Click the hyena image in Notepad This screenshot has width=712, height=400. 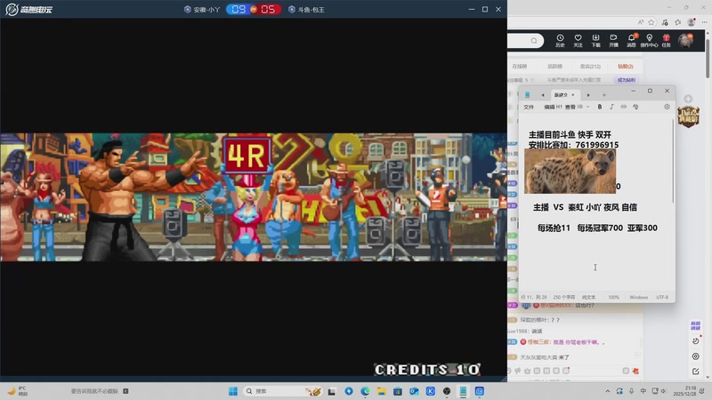tap(570, 172)
